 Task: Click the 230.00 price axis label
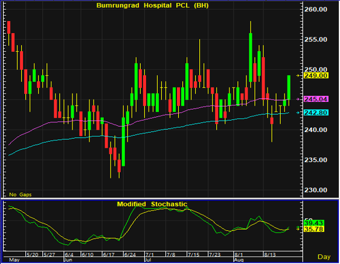(315, 190)
